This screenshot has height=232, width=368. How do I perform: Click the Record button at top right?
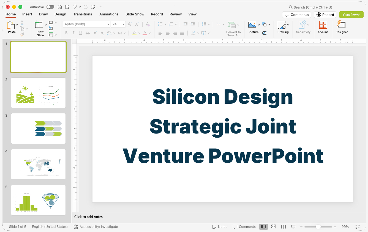(325, 15)
